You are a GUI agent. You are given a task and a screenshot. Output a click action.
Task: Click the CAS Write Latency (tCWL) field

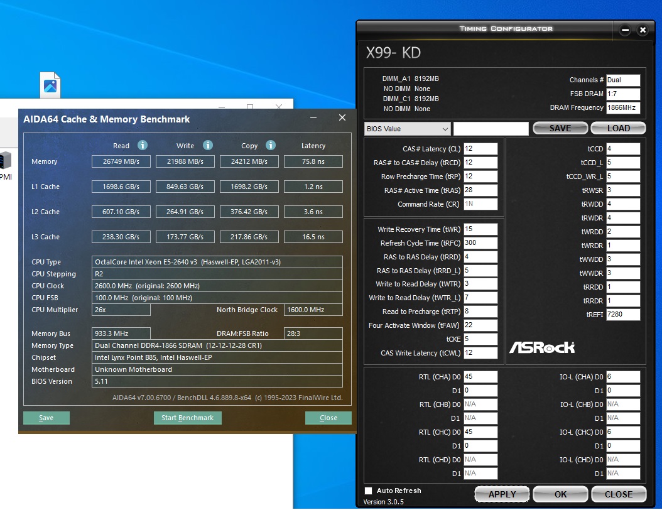tap(480, 353)
